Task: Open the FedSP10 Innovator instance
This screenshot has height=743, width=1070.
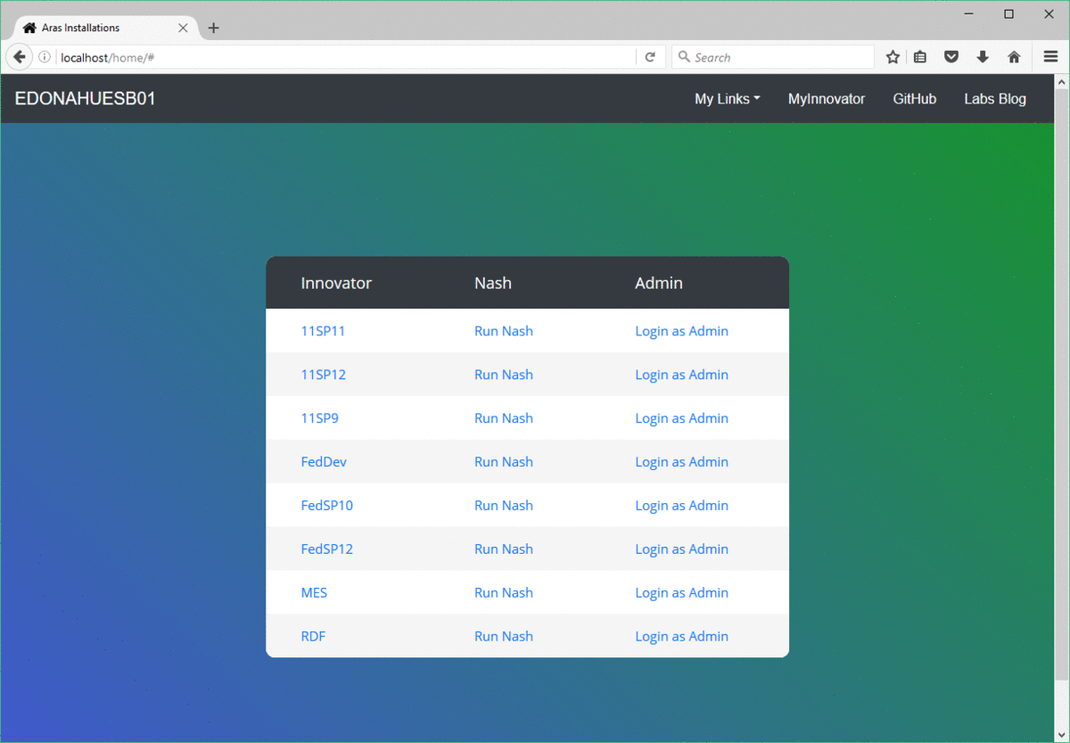Action: pos(327,506)
